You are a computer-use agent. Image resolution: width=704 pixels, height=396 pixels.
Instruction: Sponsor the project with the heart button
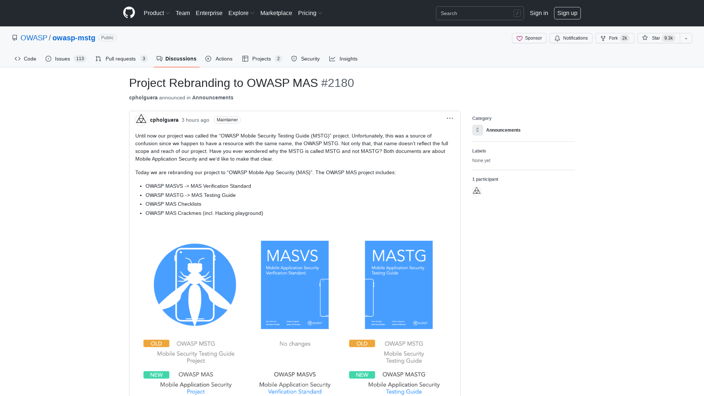[529, 38]
